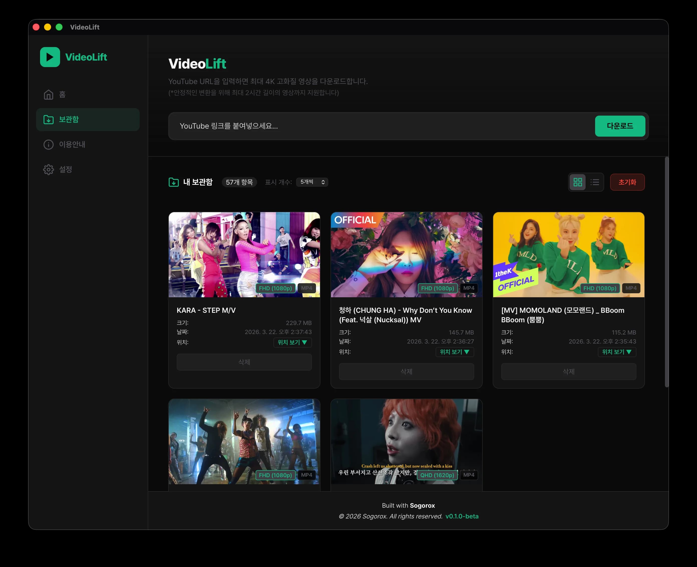The height and width of the screenshot is (567, 697).
Task: Click the 보관함 download folder icon
Action: [48, 120]
